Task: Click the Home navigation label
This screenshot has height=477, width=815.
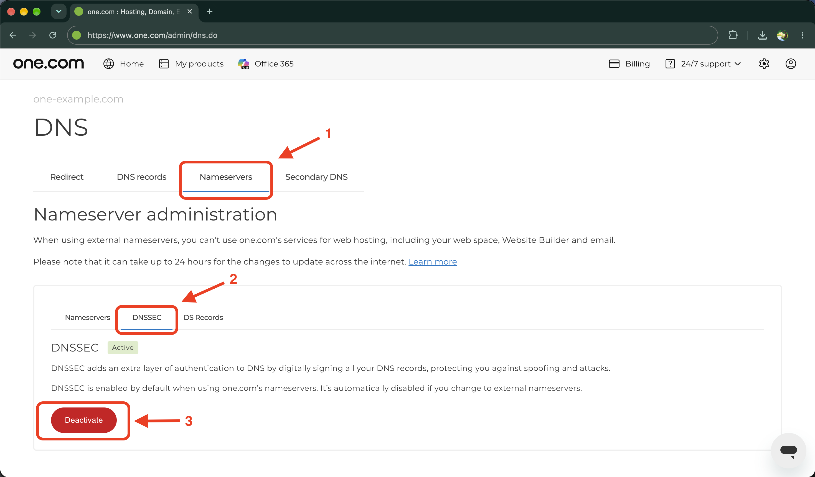Action: [x=132, y=64]
